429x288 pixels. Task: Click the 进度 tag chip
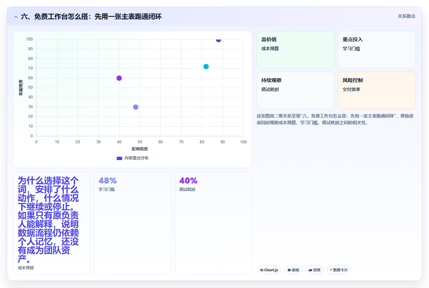tap(314, 270)
